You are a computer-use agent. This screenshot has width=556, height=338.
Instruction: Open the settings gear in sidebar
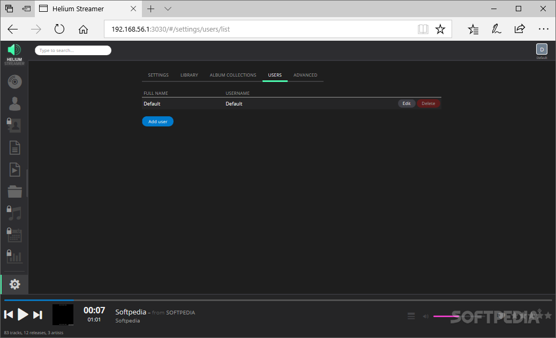coord(14,284)
